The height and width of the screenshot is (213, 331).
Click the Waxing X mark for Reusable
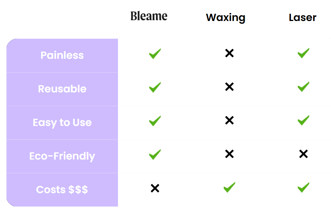229,87
